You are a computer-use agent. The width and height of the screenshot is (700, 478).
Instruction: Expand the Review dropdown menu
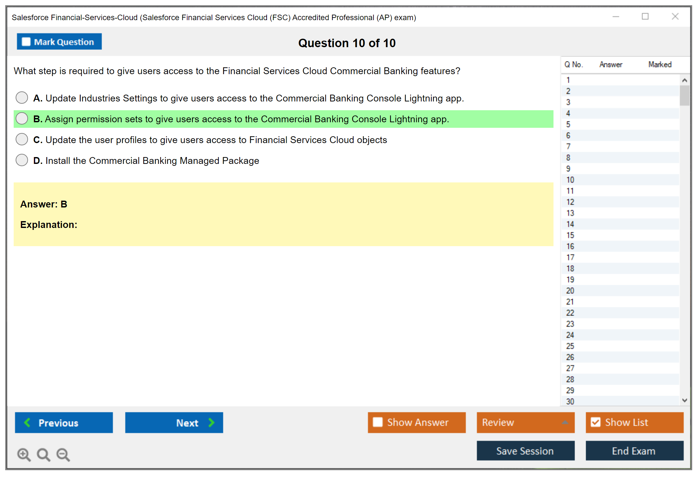coord(565,422)
